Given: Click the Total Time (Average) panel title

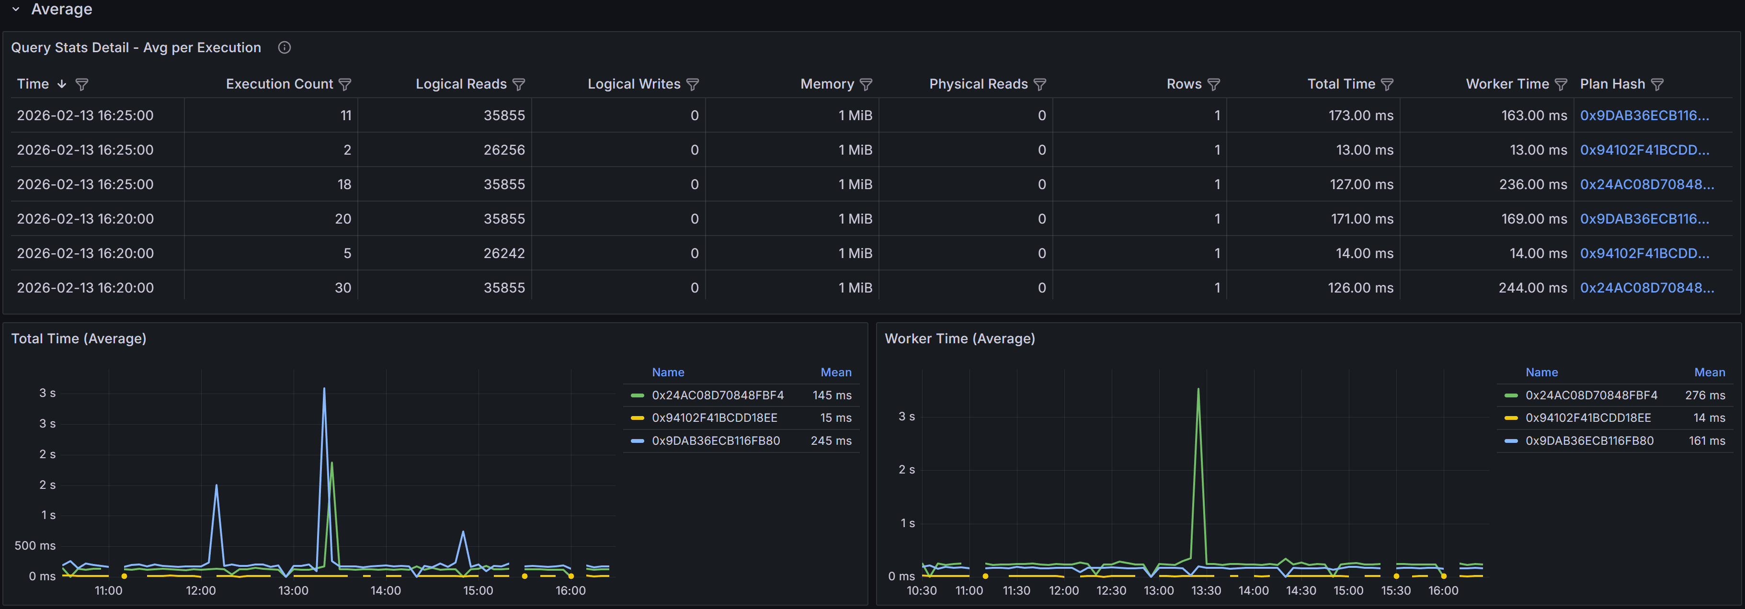Looking at the screenshot, I should coord(79,338).
